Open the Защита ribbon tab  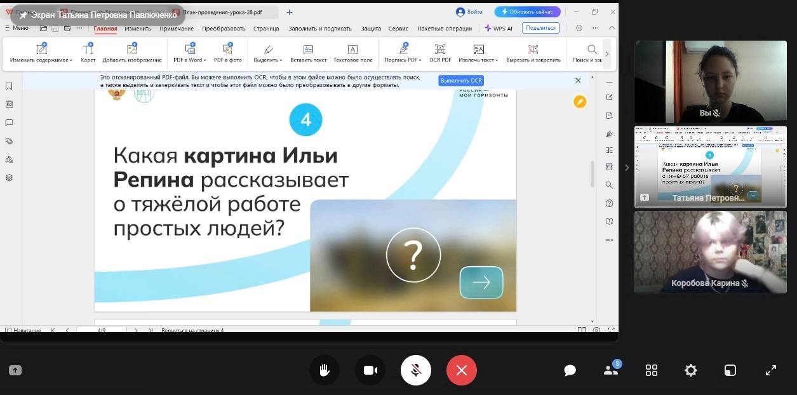(x=371, y=29)
